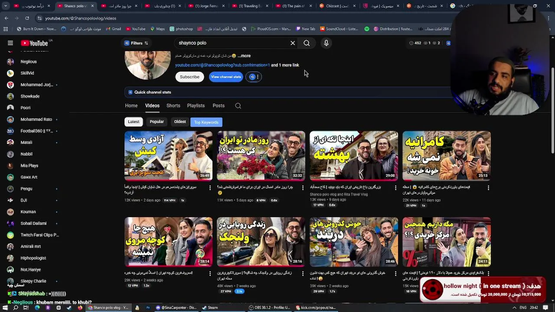Click the channel search magnifier icon
Image resolution: width=555 pixels, height=312 pixels.
[238, 106]
